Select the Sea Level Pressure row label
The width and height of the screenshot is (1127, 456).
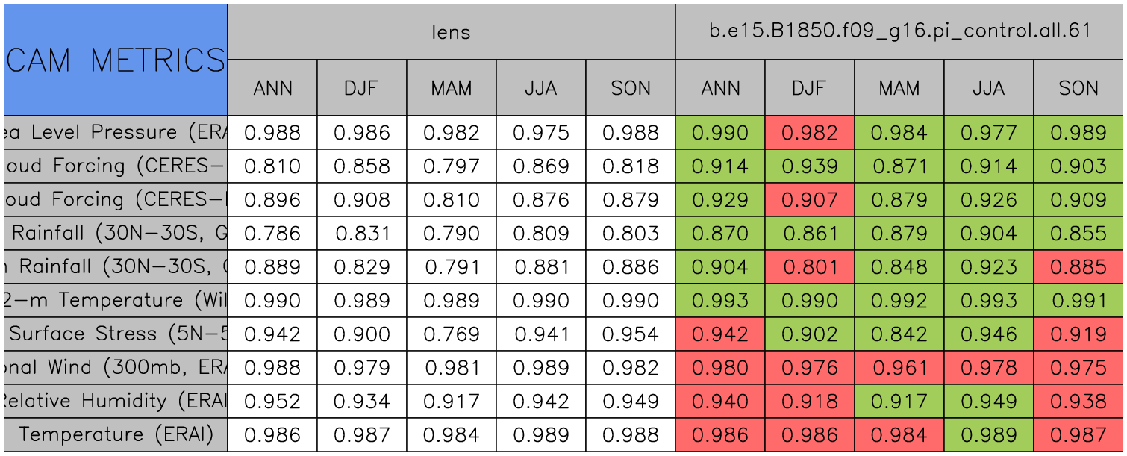pos(116,133)
